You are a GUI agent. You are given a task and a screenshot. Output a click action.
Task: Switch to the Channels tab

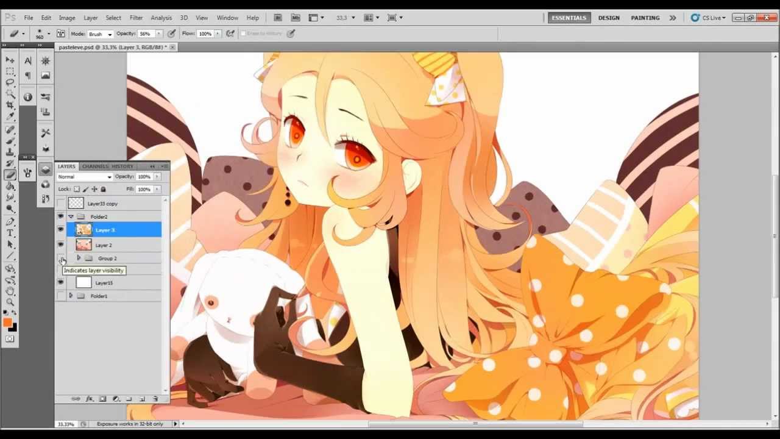pos(95,166)
